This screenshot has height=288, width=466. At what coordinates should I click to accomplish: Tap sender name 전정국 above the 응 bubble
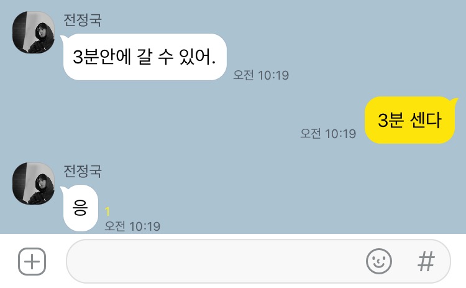point(82,171)
